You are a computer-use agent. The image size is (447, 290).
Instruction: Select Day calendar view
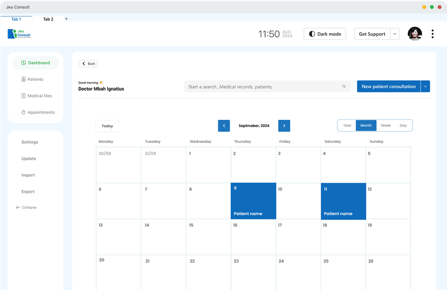(x=403, y=125)
